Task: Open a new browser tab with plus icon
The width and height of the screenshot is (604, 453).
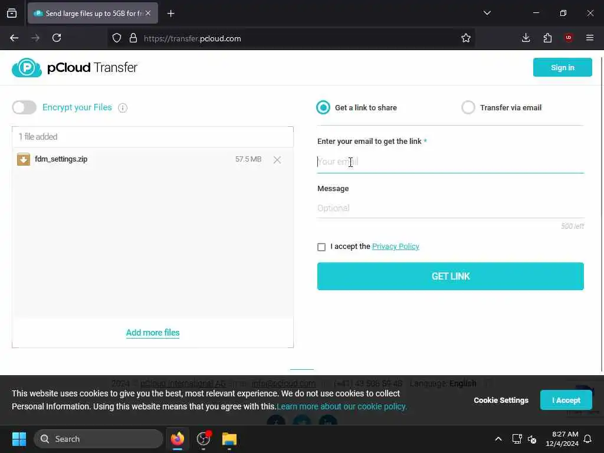Action: [170, 14]
